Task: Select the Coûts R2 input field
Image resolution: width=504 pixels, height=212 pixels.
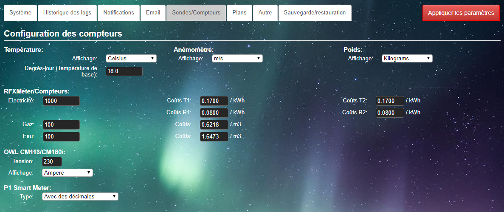Action: pos(390,113)
